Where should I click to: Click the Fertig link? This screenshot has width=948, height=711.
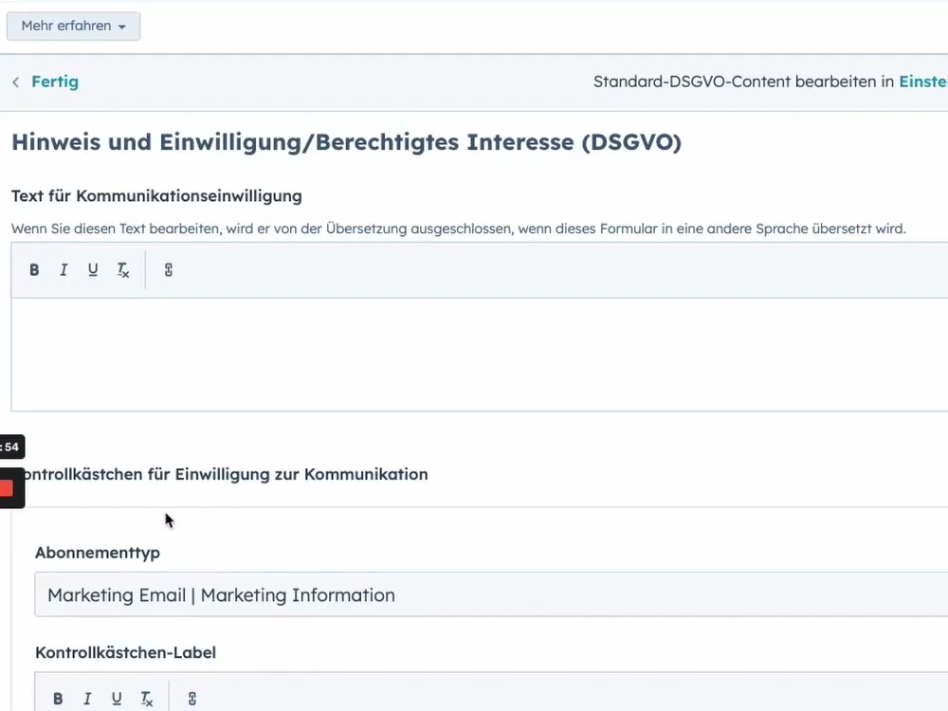coord(55,82)
